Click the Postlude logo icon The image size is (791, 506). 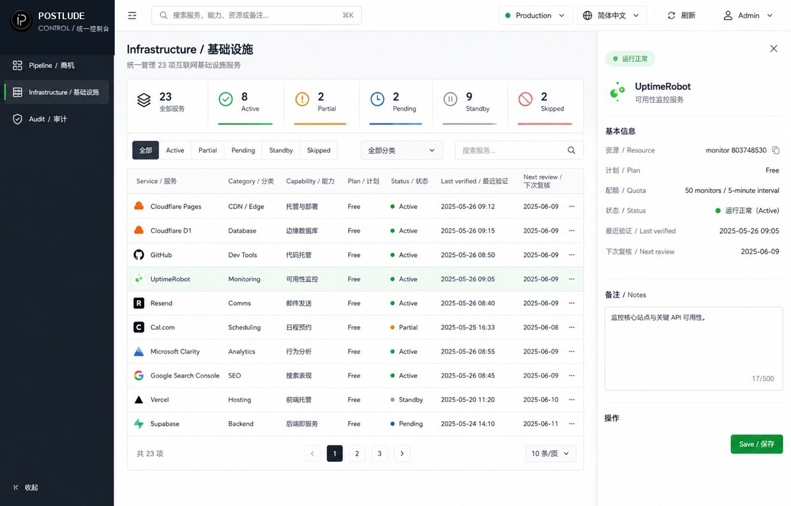pyautogui.click(x=21, y=20)
